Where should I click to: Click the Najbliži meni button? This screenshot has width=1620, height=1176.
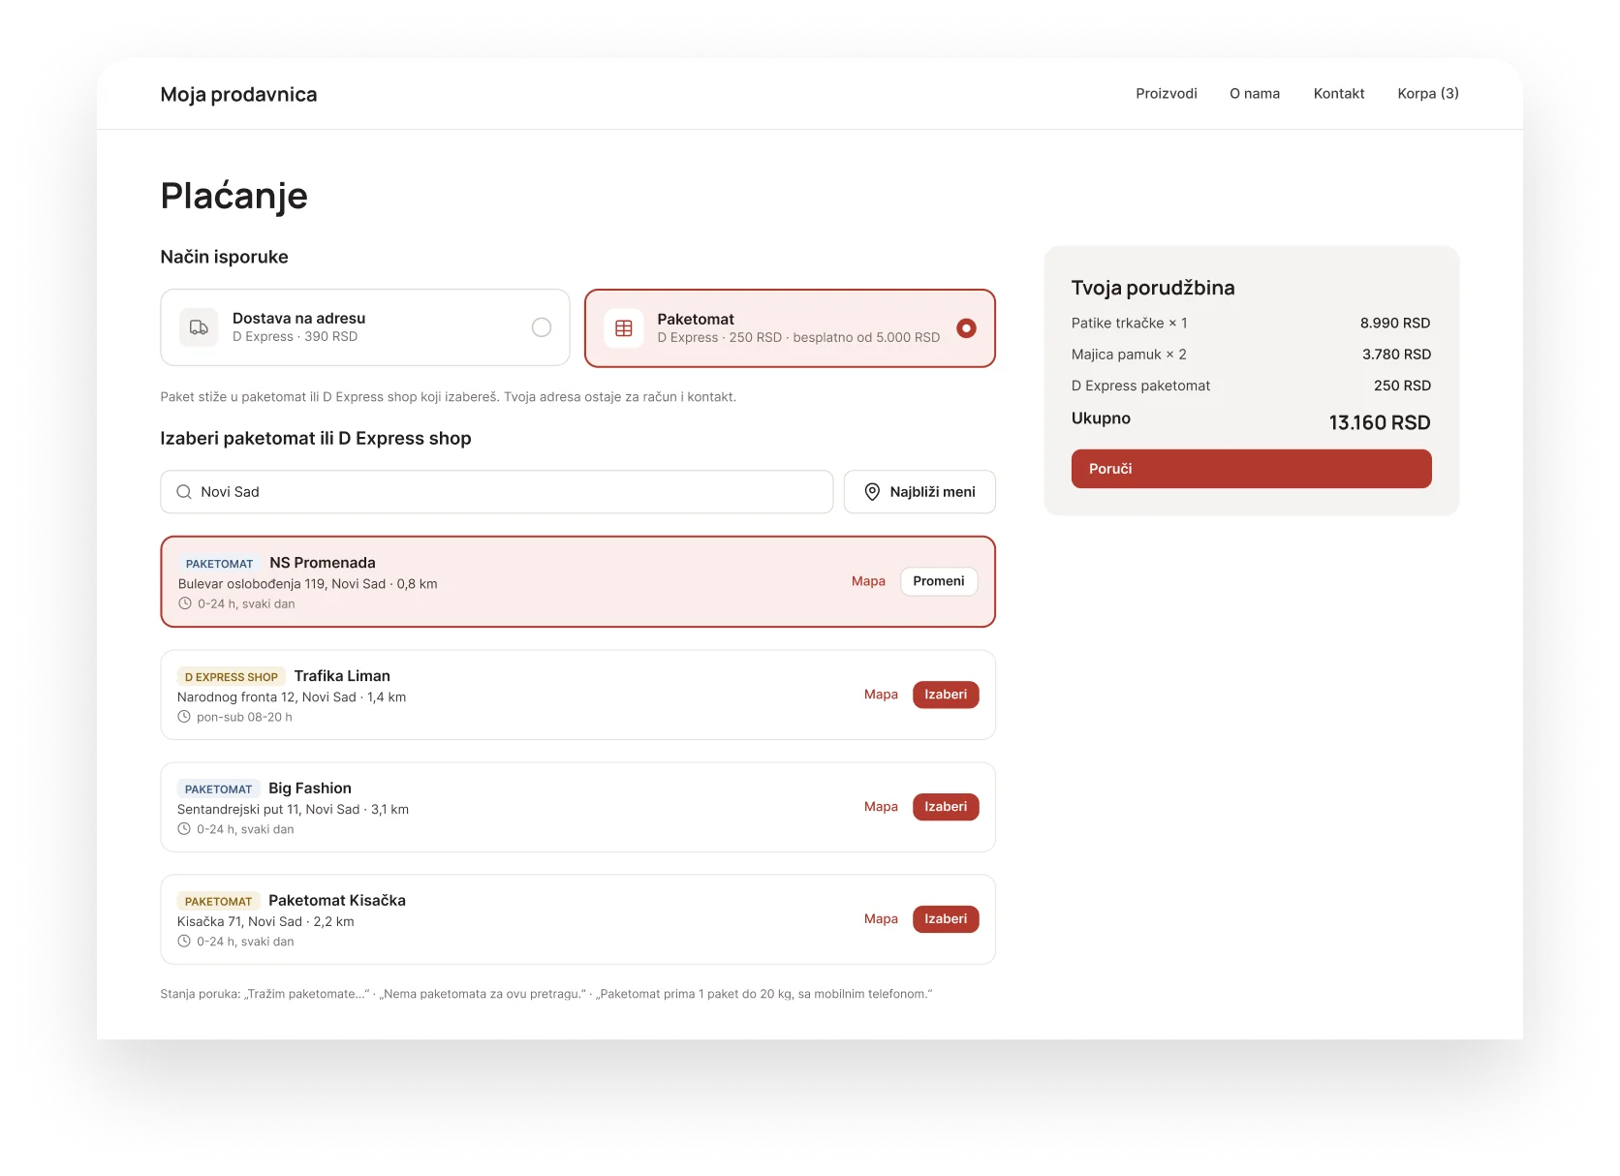(919, 492)
